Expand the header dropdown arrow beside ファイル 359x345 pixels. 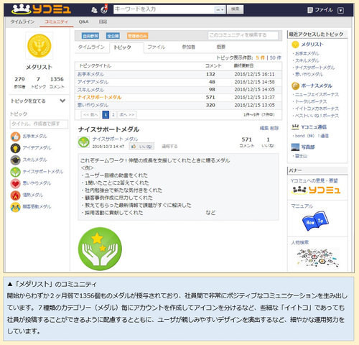(x=340, y=10)
